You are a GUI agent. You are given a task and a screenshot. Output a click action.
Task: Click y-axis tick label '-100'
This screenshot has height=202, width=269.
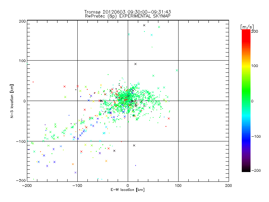tap(21, 141)
